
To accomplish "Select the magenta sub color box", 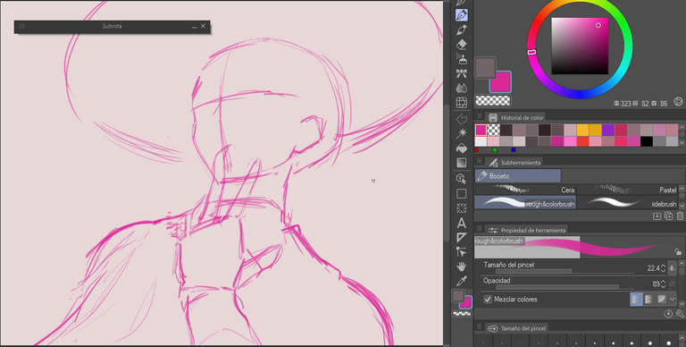I will pyautogui.click(x=500, y=82).
